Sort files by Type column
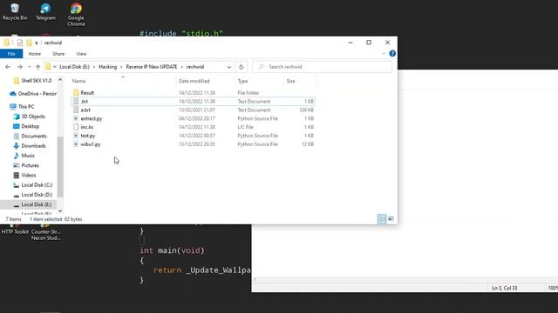Screen dimensions: 558x313 pyautogui.click(x=242, y=81)
